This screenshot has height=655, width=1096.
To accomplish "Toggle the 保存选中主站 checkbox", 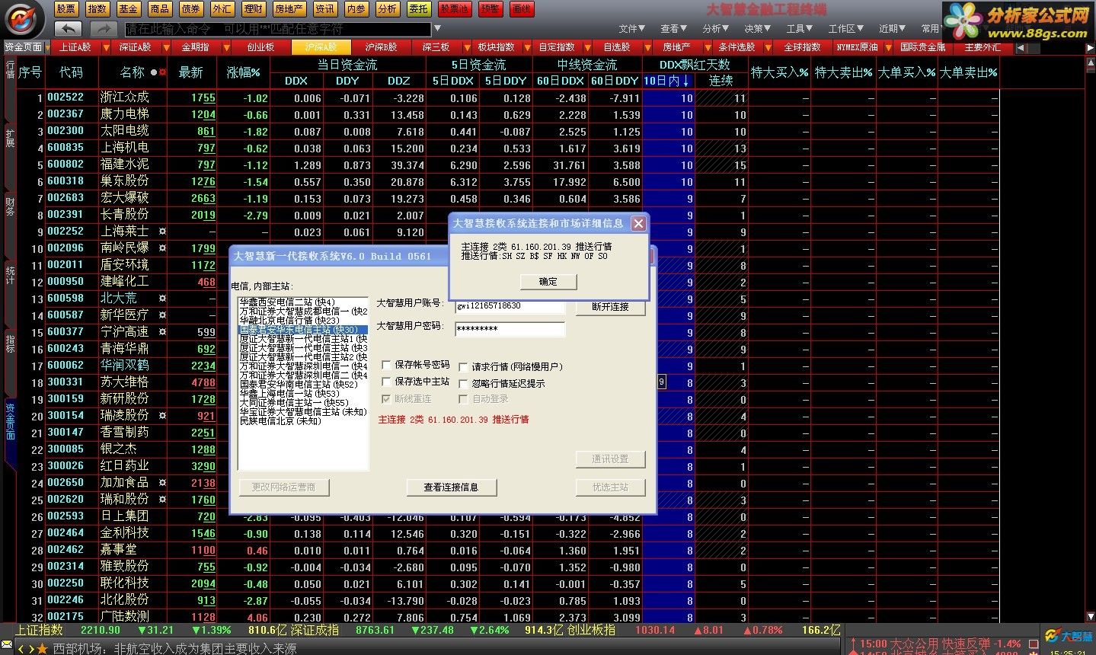I will [386, 381].
